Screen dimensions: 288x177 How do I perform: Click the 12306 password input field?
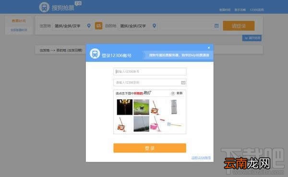click(150, 83)
